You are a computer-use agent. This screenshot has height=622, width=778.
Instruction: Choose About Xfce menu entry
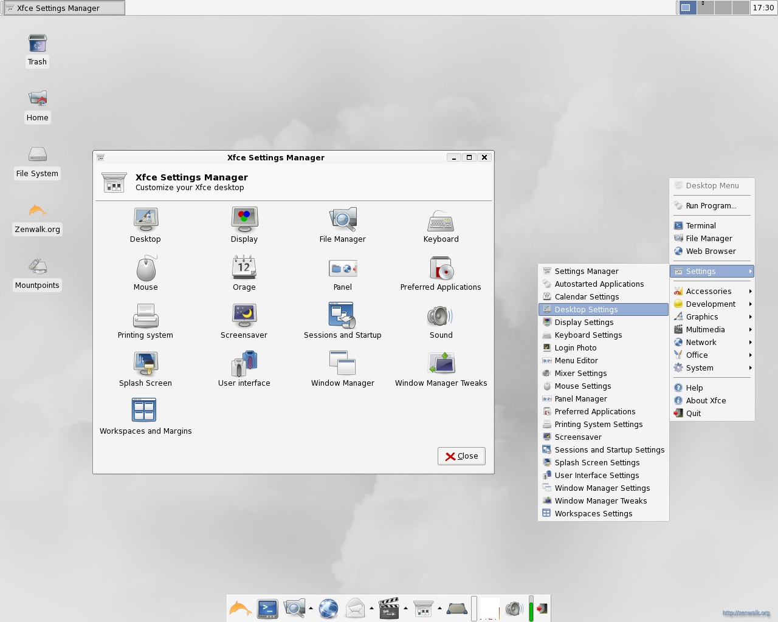[712, 401]
